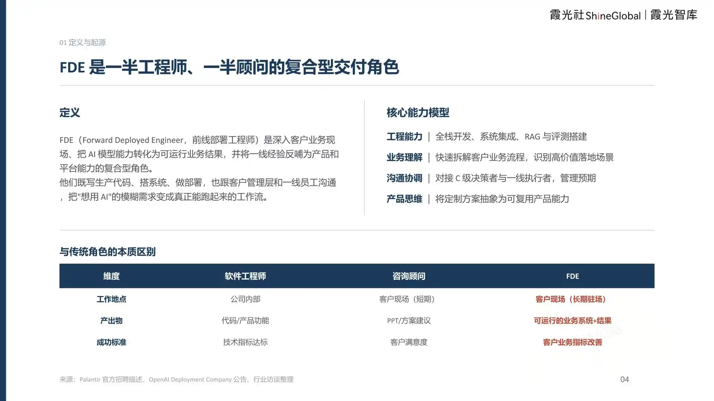Image resolution: width=714 pixels, height=401 pixels.
Task: Click the 维度 table header
Action: click(x=111, y=276)
